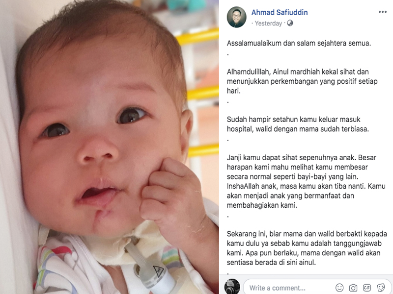Click the Yesterday timestamp link
The image size is (393, 294).
coord(268,23)
